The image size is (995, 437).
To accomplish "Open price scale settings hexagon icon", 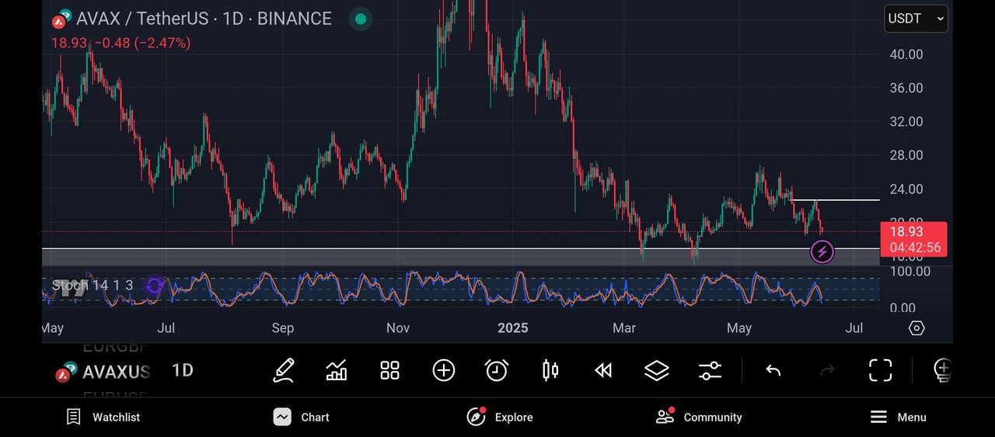I will 916,328.
